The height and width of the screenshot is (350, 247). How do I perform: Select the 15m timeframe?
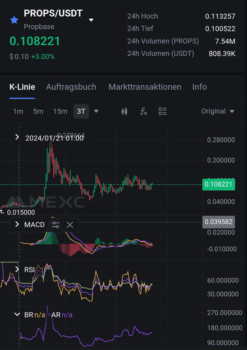pos(60,111)
